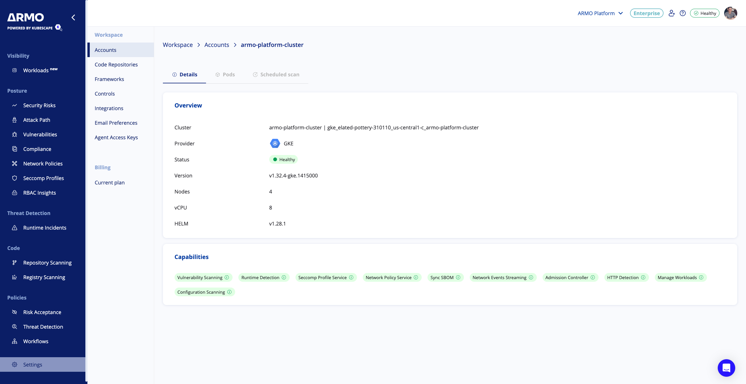Viewport: 746px width, 384px height.
Task: Show info for Vulnerability Scanning capability
Action: 227,277
